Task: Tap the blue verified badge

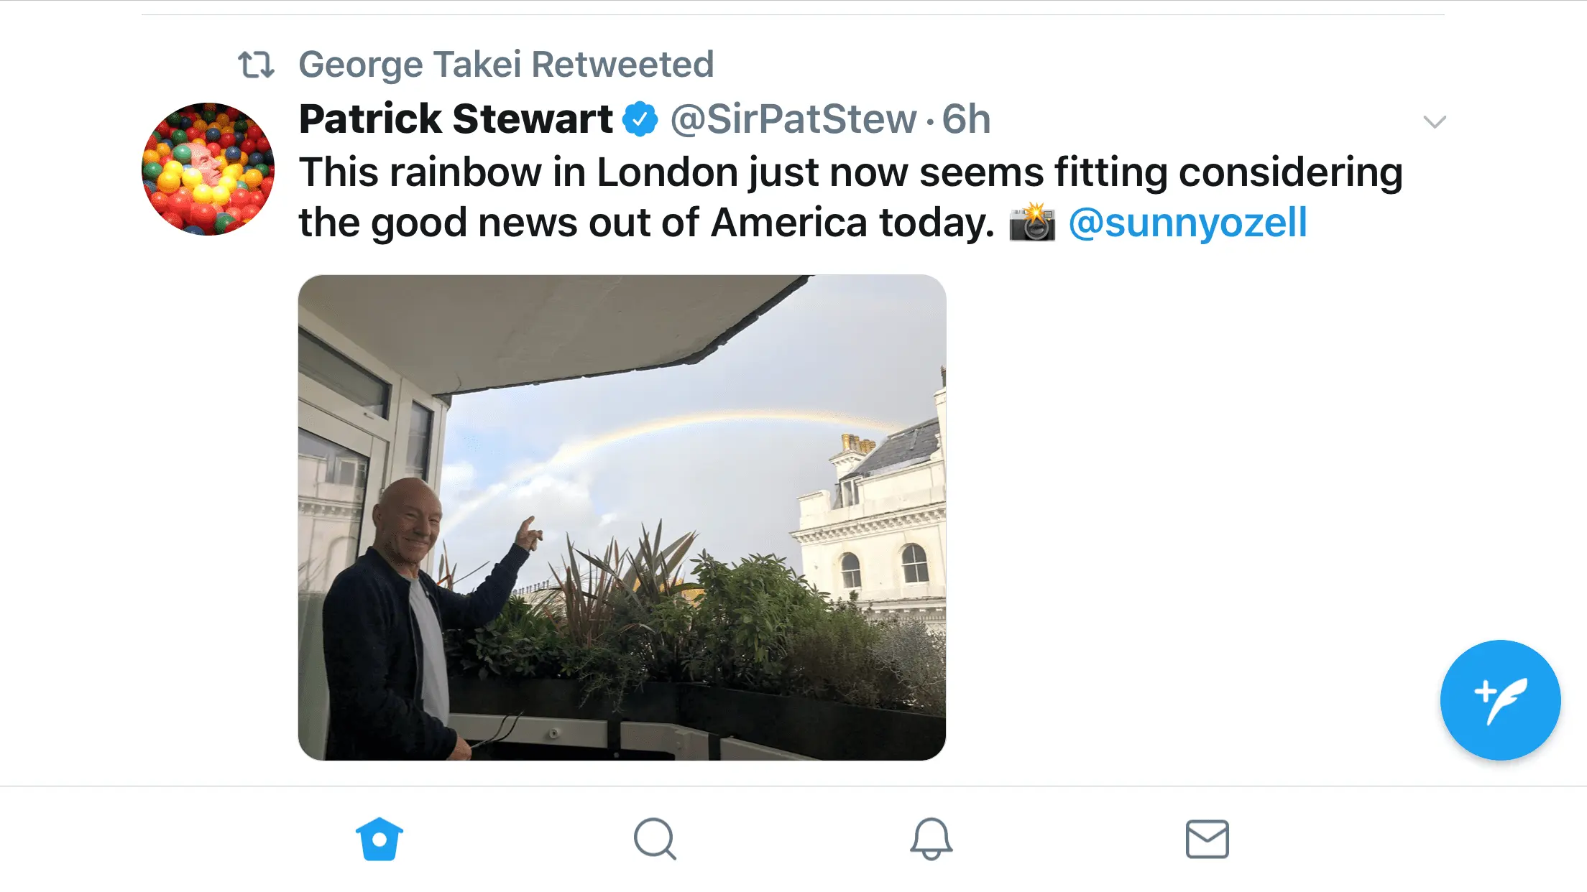Action: point(640,119)
